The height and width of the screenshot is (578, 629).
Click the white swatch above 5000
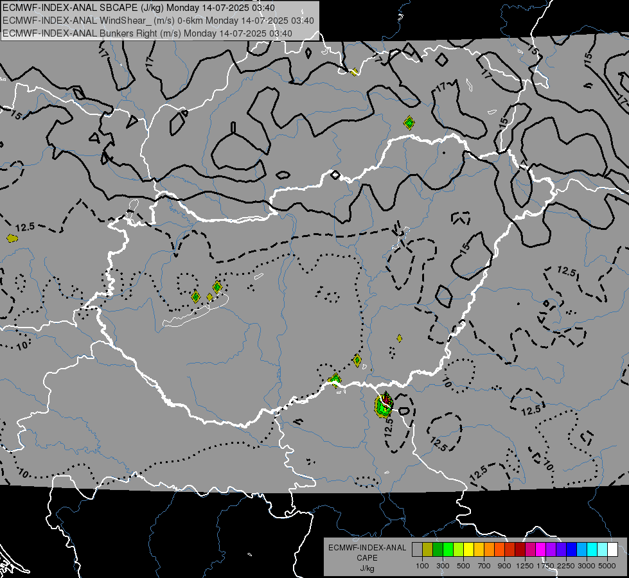613,549
